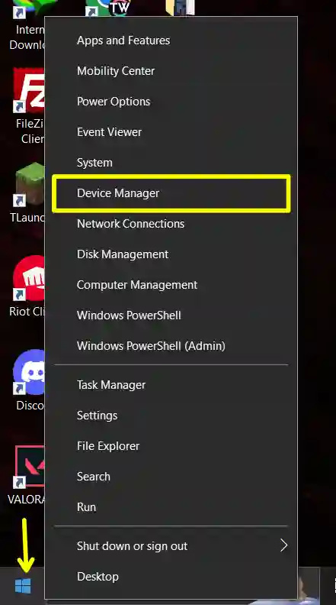The width and height of the screenshot is (336, 605).
Task: Open Network Connections
Action: point(171,224)
